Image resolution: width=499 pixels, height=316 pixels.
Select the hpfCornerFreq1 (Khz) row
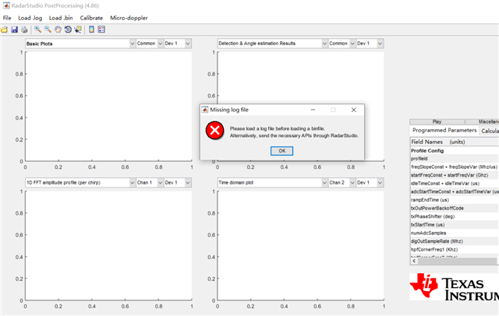click(455, 250)
